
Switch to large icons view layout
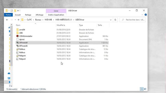pos(145,89)
